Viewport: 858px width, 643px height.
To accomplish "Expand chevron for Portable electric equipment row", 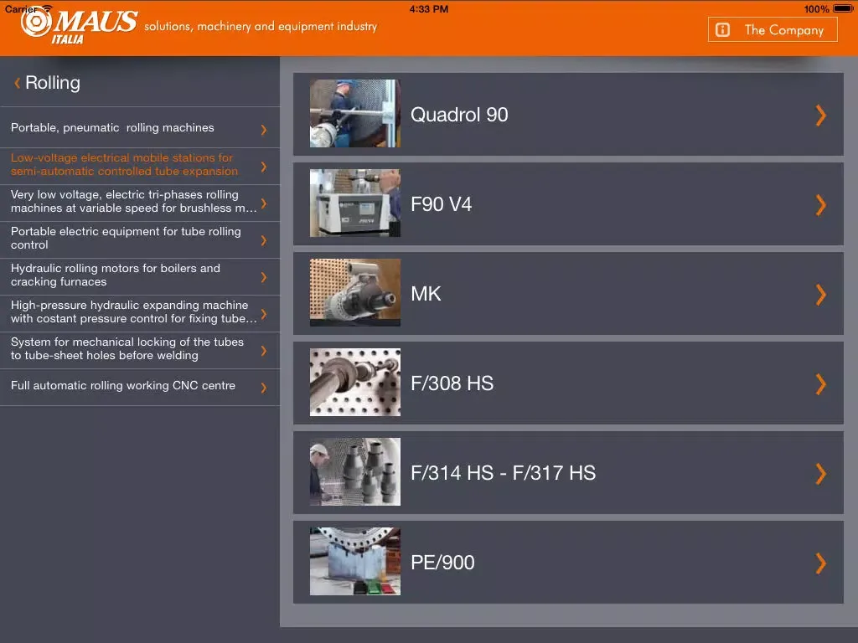I will click(x=264, y=240).
